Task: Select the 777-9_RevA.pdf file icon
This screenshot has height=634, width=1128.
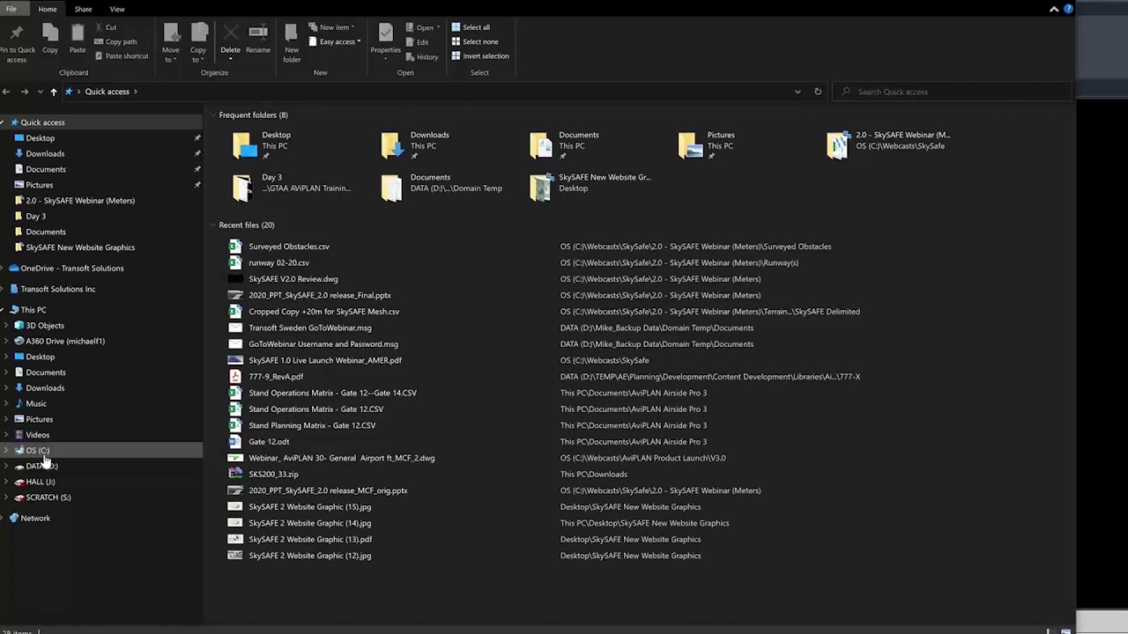Action: (234, 377)
